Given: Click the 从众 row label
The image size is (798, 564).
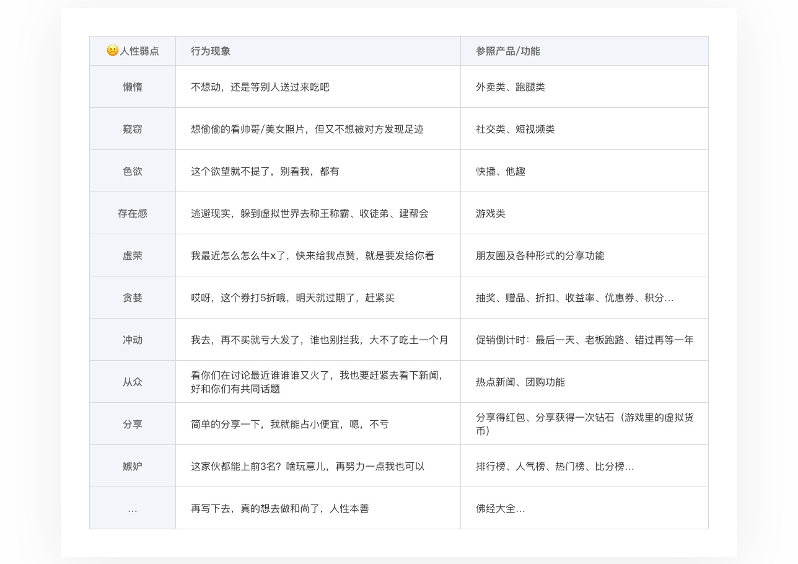Looking at the screenshot, I should click(x=132, y=382).
